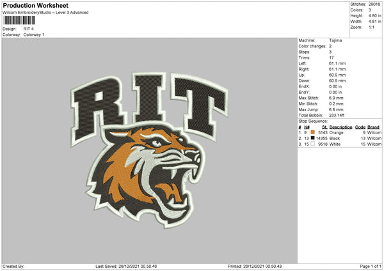Select the RIT tiger embroidery preview
This screenshot has width=384, height=271.
click(x=149, y=150)
